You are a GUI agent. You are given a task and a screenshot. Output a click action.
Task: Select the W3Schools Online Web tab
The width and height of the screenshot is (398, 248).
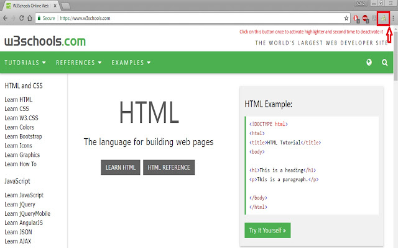(x=30, y=6)
